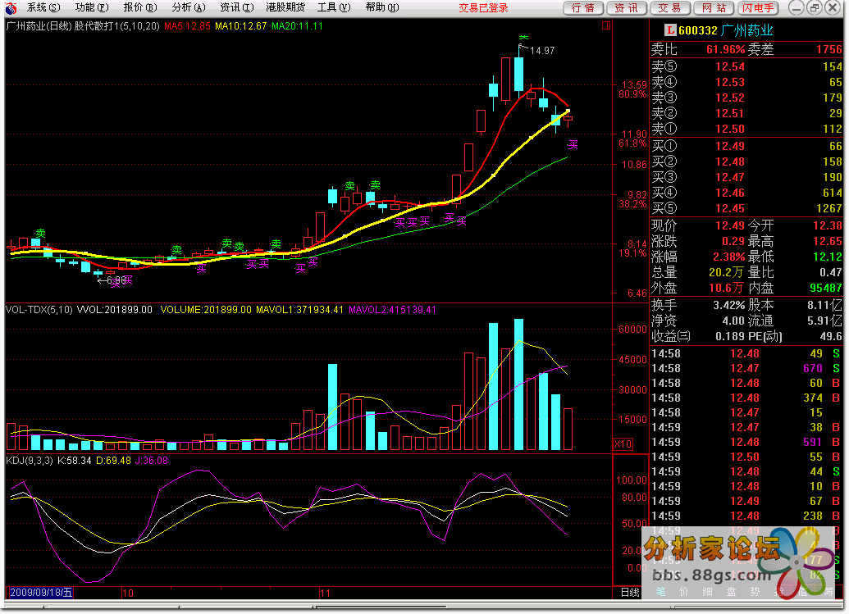Click the 卖① price 12.50

pyautogui.click(x=730, y=129)
